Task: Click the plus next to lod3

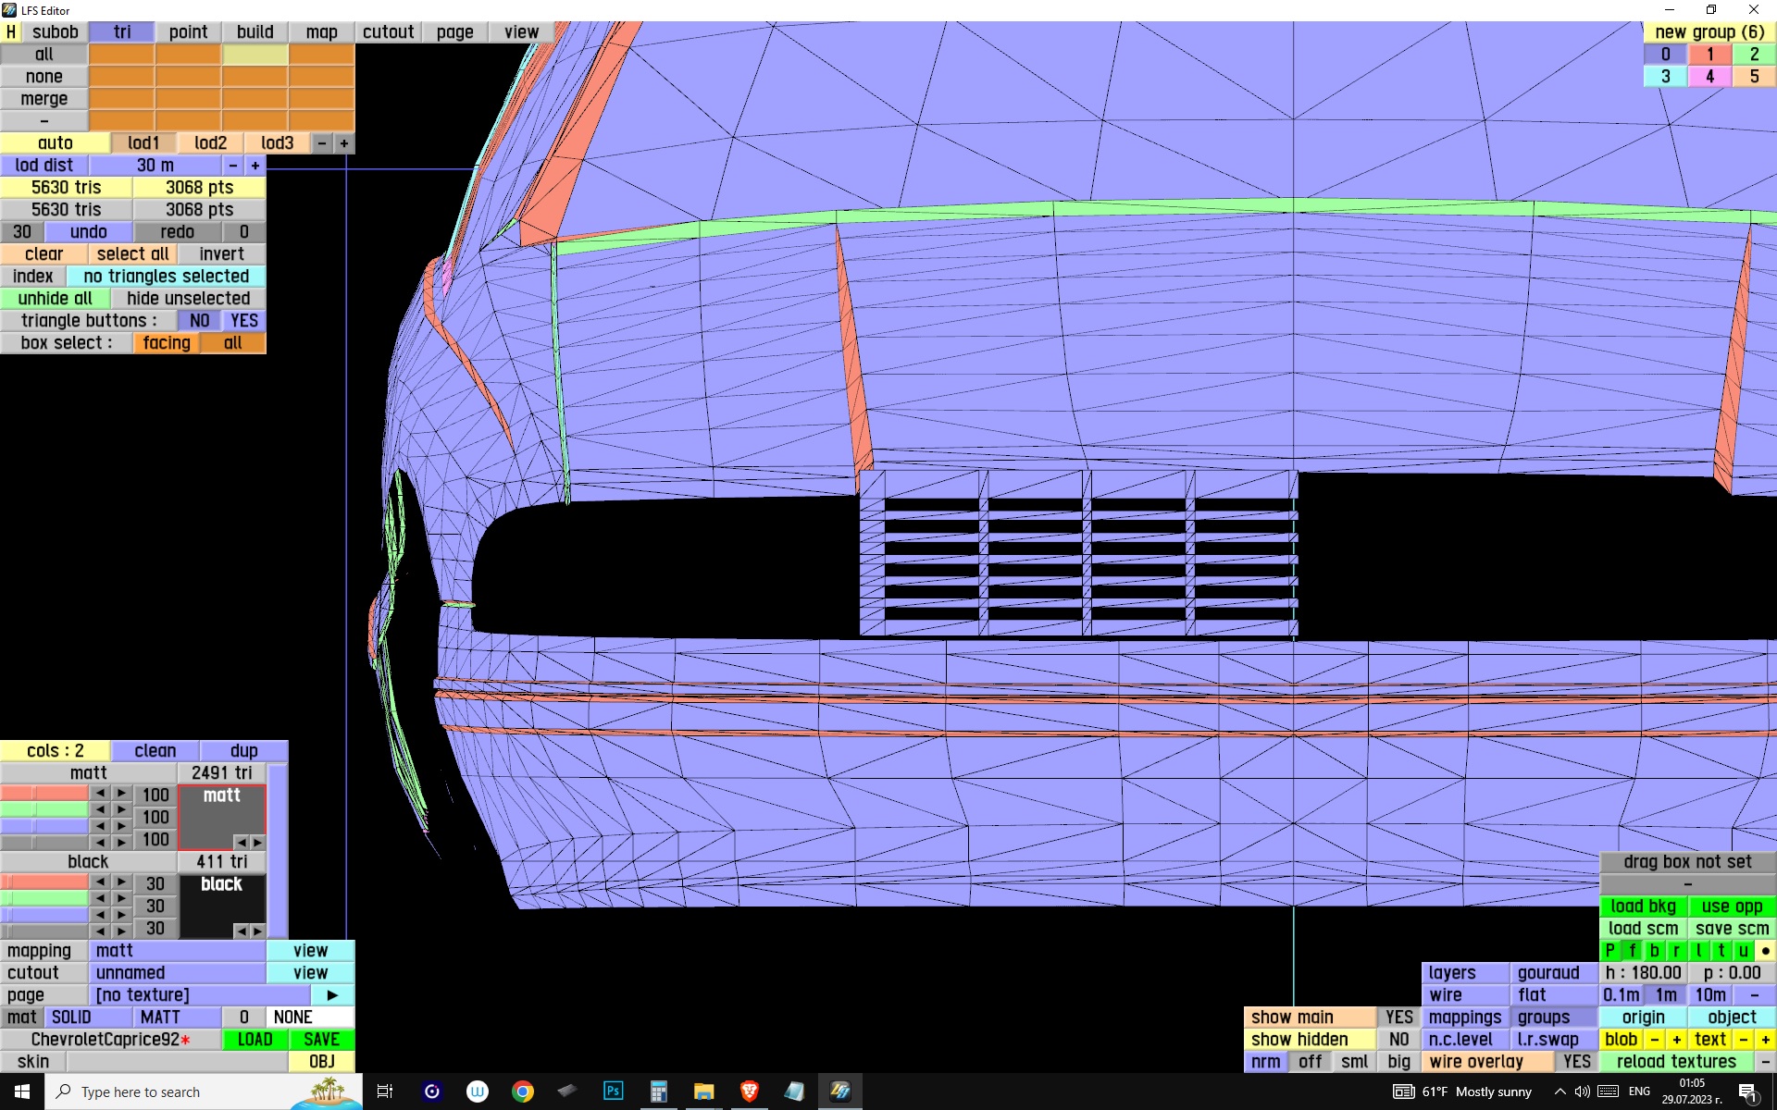Action: [x=343, y=143]
